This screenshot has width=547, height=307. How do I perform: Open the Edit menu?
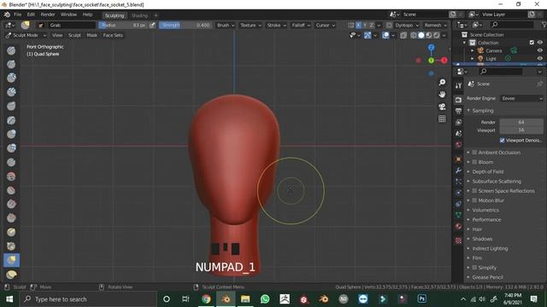[x=31, y=14]
